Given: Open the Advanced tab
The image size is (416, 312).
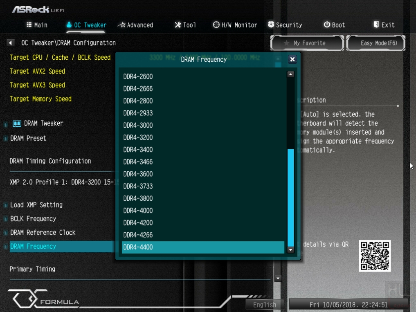Looking at the screenshot, I should pos(135,25).
